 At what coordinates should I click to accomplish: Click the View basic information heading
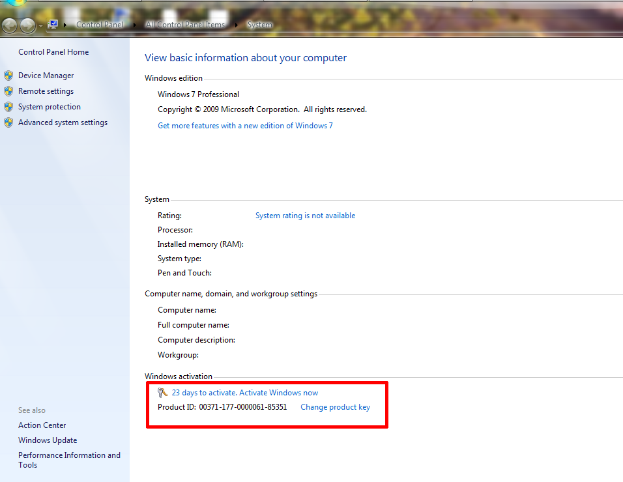[246, 58]
